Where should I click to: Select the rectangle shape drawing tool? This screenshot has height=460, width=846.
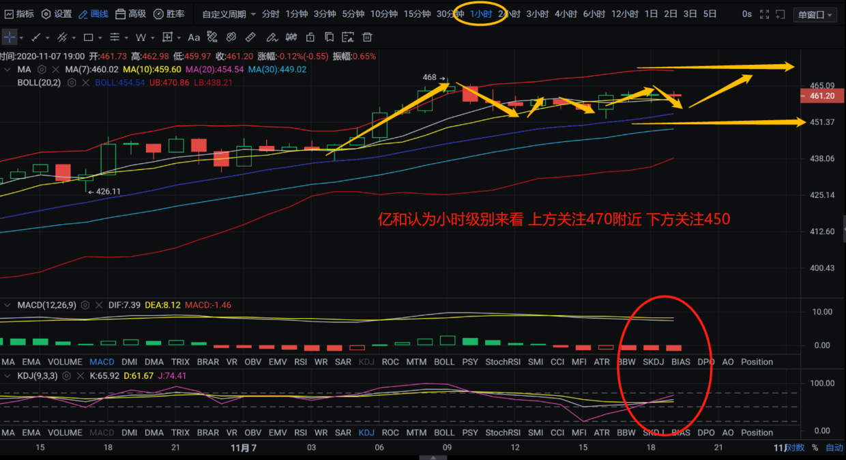89,37
